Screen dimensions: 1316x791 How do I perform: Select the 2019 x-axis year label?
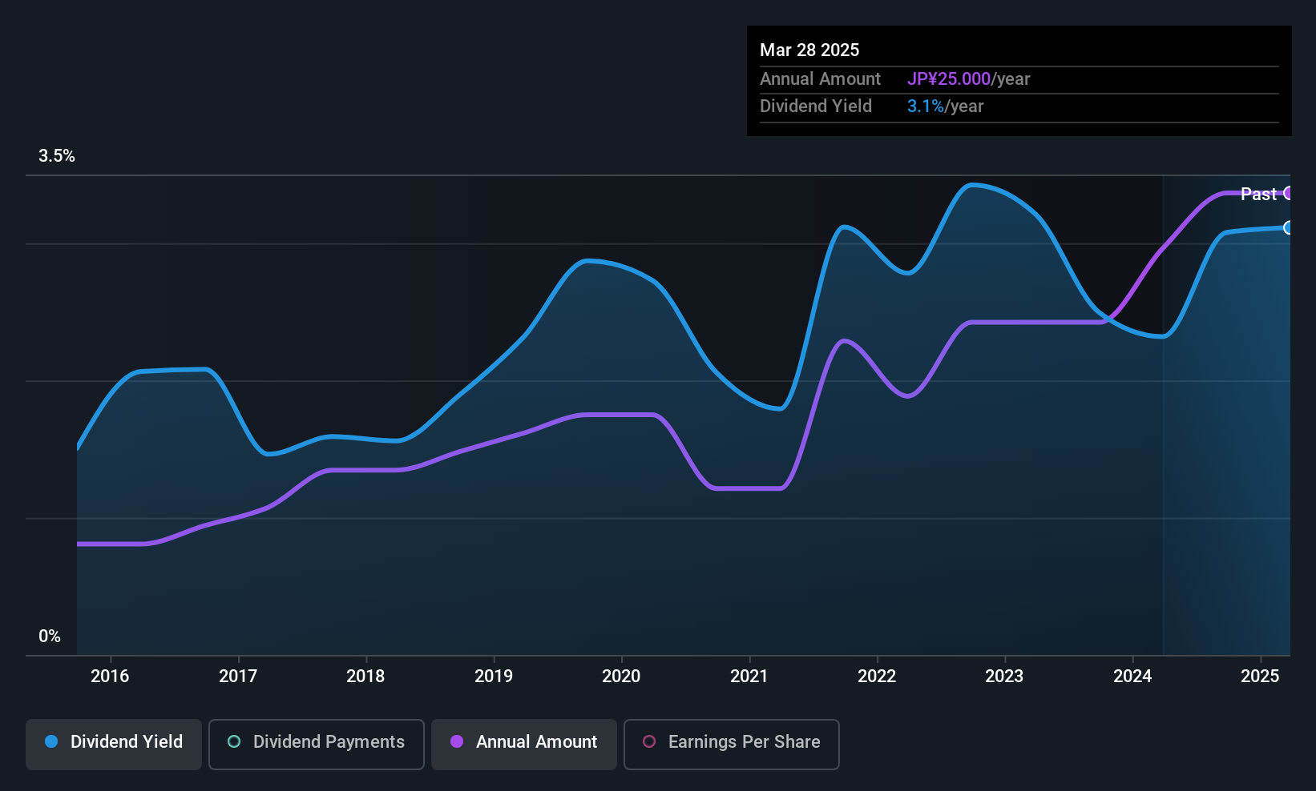[x=494, y=676]
